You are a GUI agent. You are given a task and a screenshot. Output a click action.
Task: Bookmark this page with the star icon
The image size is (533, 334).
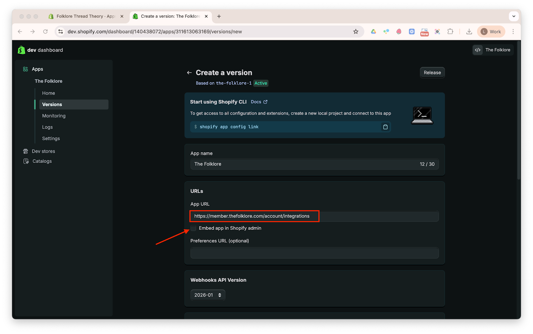356,32
